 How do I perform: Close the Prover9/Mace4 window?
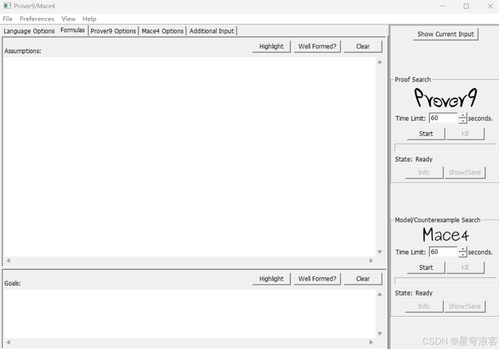click(x=490, y=6)
